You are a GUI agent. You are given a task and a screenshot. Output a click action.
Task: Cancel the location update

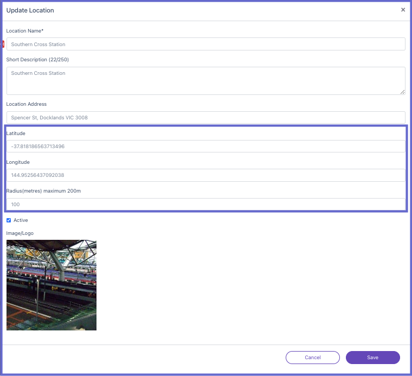[x=313, y=358]
